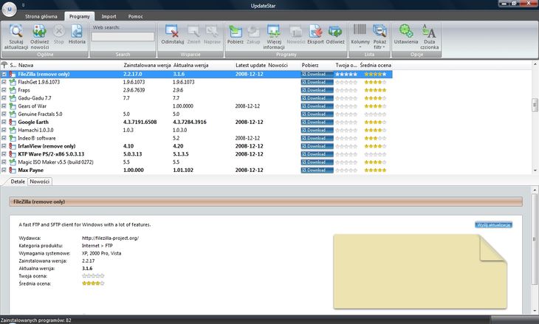Select the Programy ribbon tab
The height and width of the screenshot is (324, 539).
(x=80, y=16)
